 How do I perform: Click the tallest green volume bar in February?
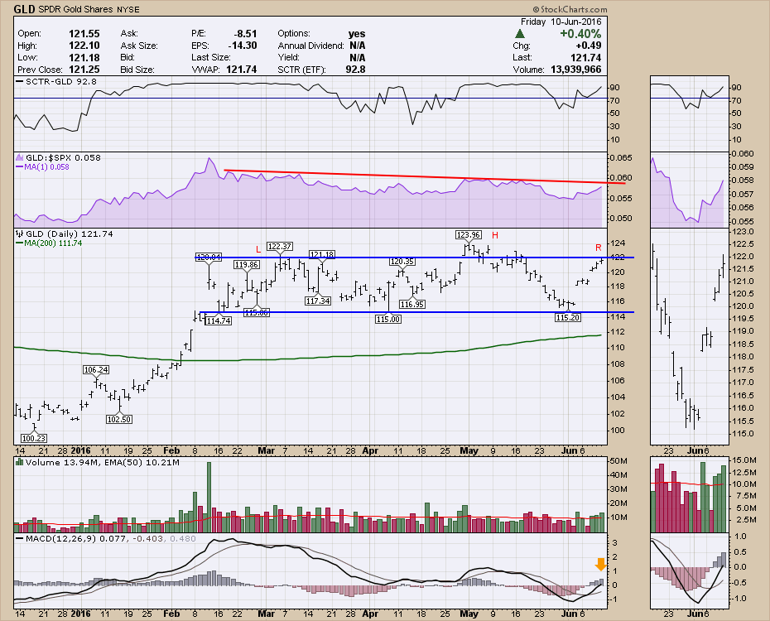[209, 498]
